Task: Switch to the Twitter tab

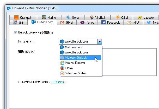Action: [151, 22]
